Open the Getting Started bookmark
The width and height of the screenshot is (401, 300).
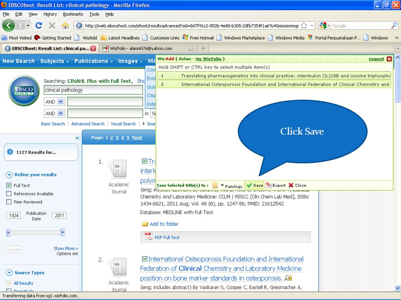tap(53, 38)
